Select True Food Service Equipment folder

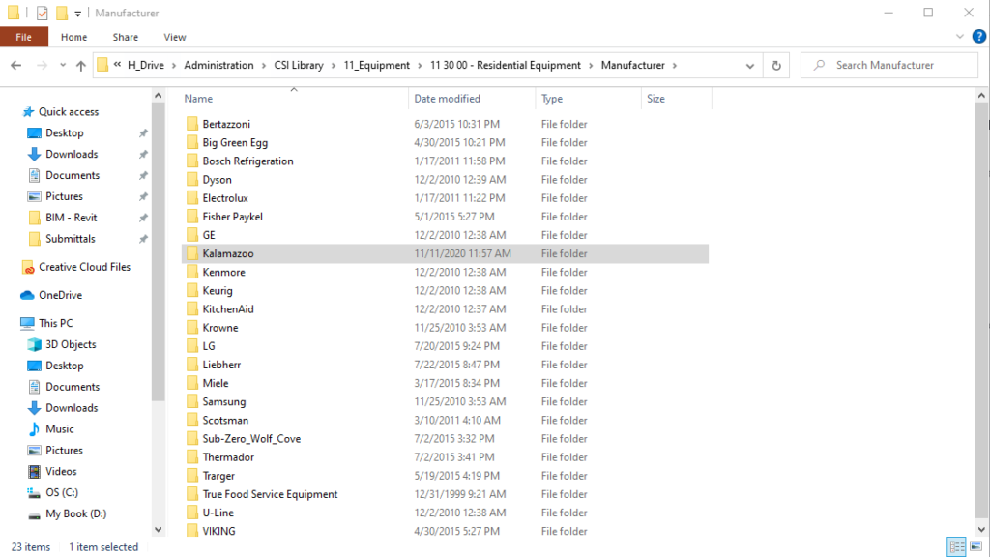[270, 494]
